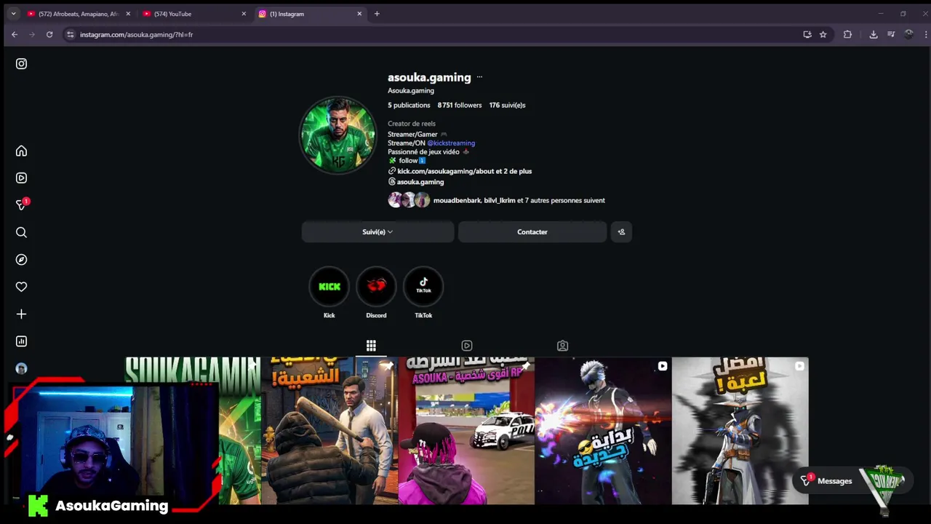Open the kick.com/asoukagaming/about link

click(x=465, y=171)
